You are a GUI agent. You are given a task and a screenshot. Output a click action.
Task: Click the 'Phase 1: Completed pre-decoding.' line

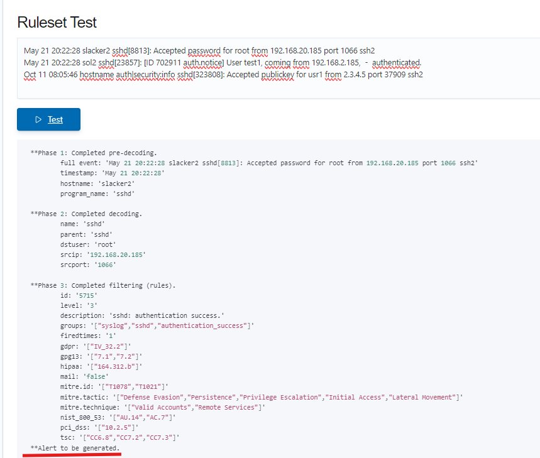click(94, 153)
